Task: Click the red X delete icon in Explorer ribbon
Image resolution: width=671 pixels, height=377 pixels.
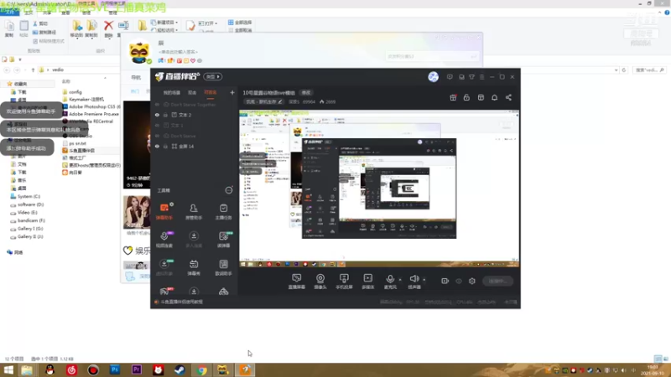Action: click(108, 26)
